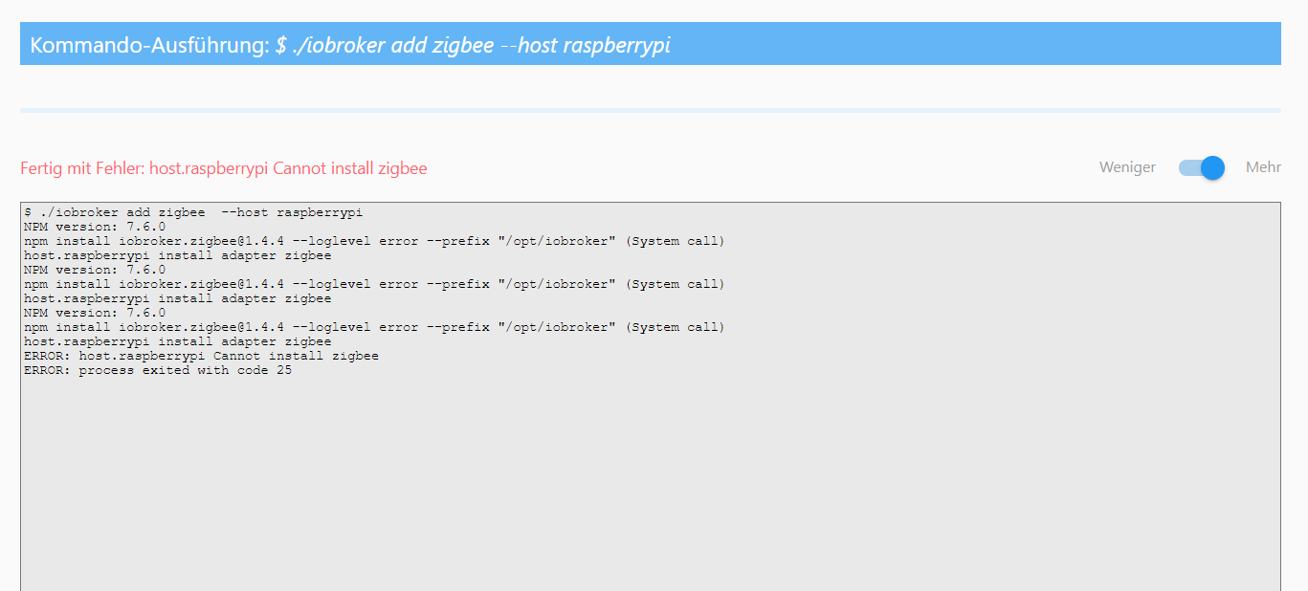Click the "Weniger" label

click(x=1127, y=167)
